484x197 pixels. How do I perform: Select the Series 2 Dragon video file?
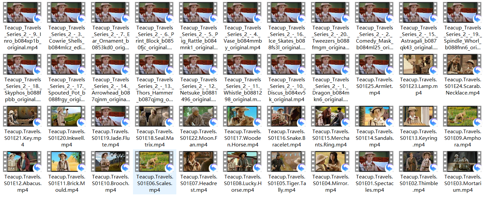click(x=330, y=64)
